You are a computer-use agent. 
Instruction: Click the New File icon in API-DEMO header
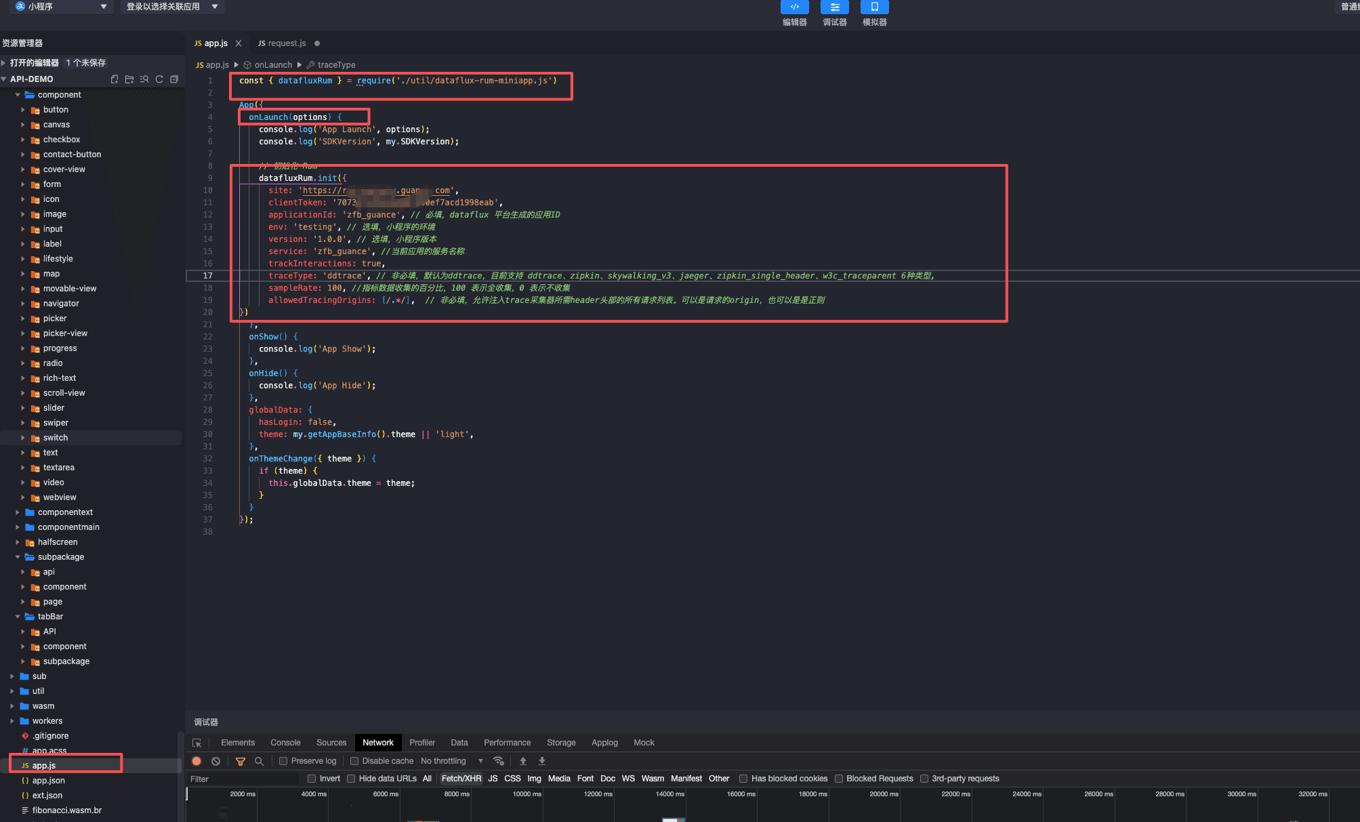[x=115, y=79]
